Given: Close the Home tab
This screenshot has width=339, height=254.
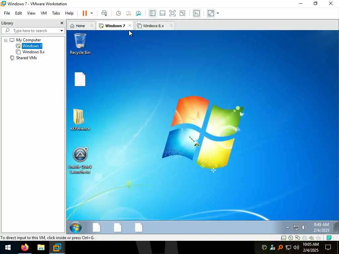Looking at the screenshot, I should [92, 25].
